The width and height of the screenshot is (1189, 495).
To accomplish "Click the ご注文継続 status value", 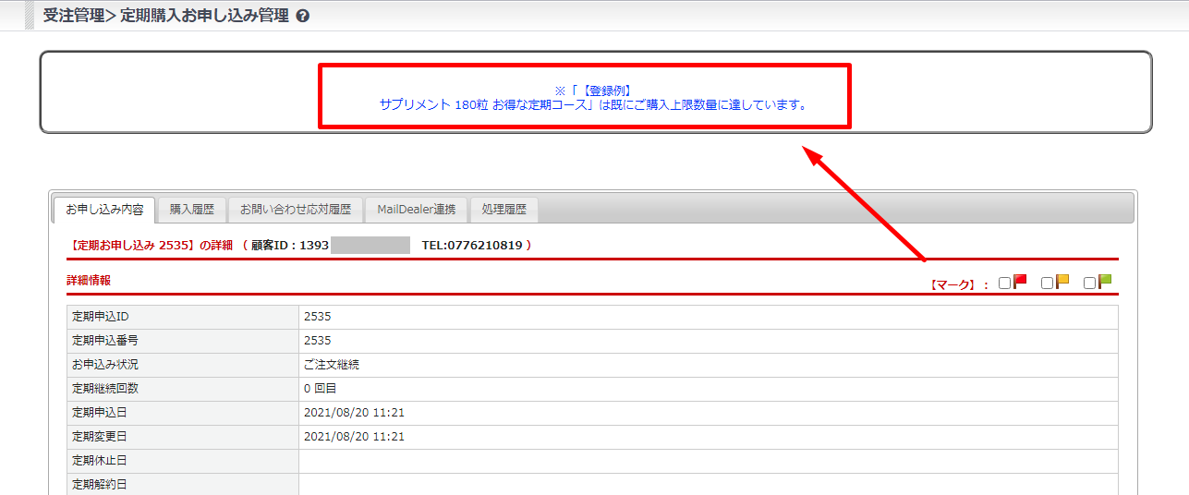I will (x=332, y=365).
